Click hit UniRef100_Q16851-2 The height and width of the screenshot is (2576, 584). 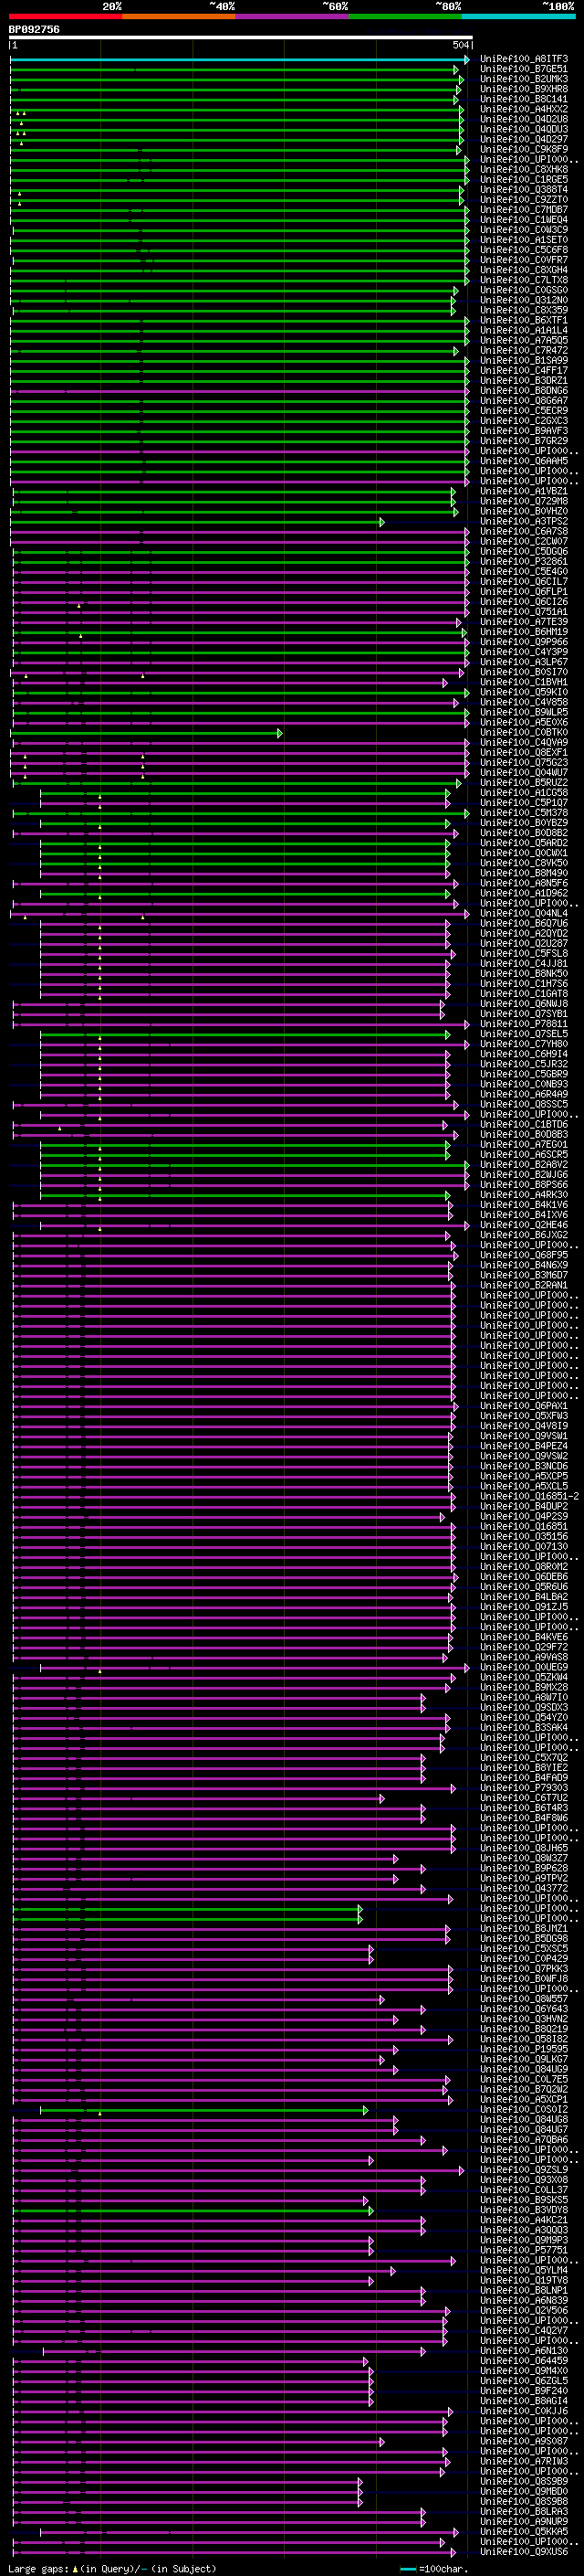click(x=529, y=1497)
